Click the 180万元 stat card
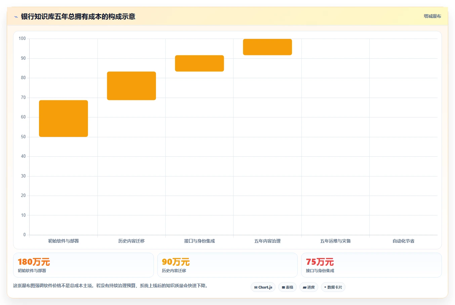 point(83,265)
